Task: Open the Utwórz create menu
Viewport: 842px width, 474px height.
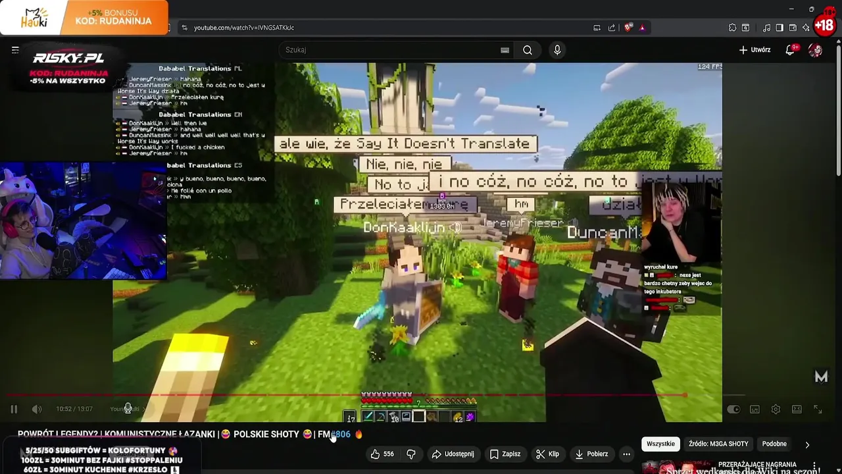Action: [x=755, y=50]
